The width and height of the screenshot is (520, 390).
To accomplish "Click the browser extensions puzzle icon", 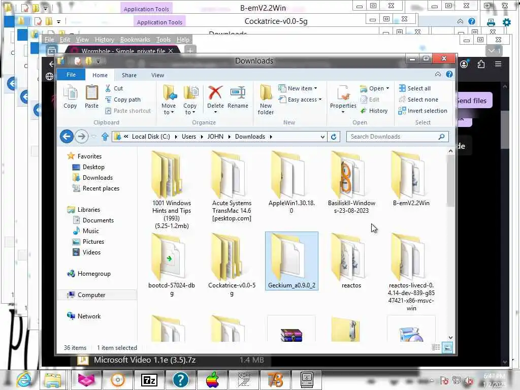I will (481, 64).
